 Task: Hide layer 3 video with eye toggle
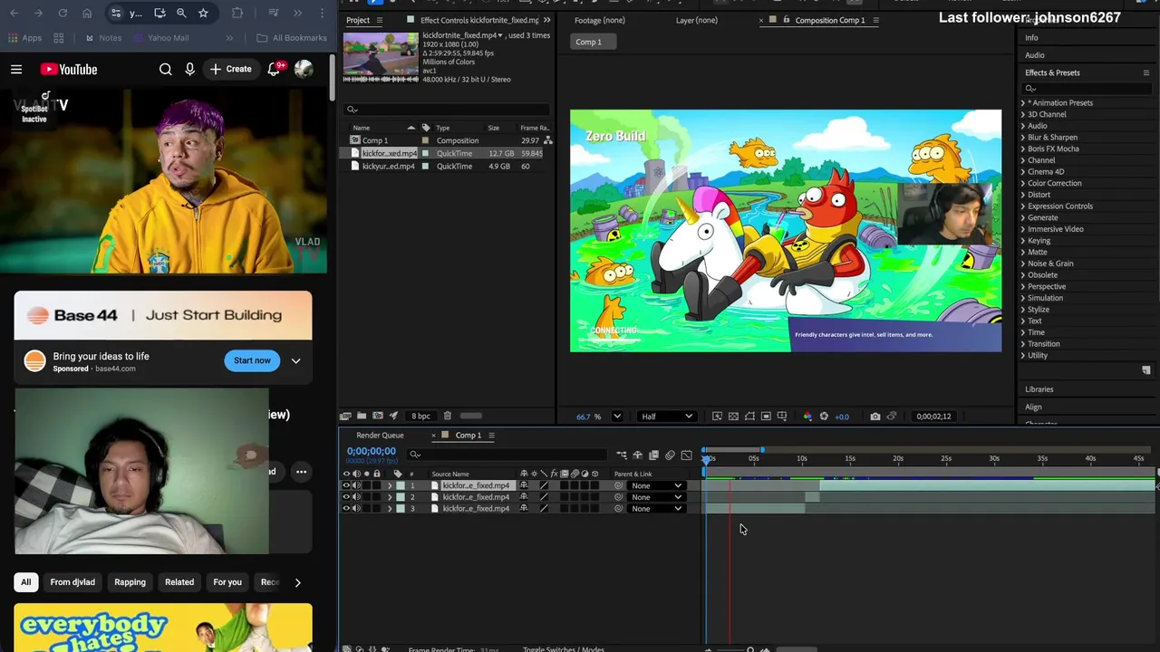tap(346, 509)
